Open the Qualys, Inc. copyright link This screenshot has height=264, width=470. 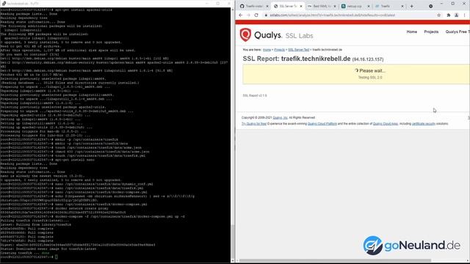(280, 117)
